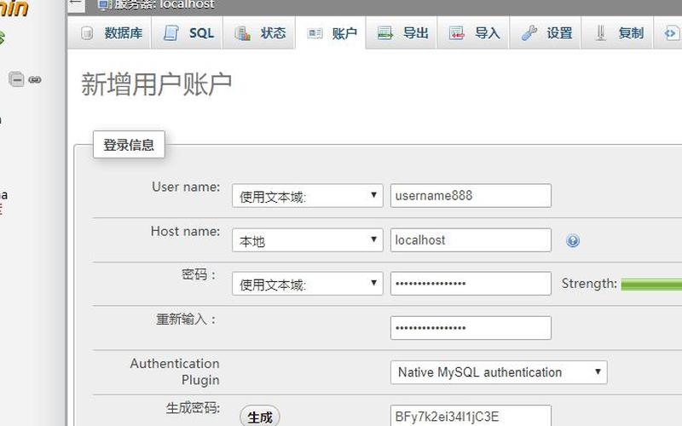Click the Authentication Plugin label
The height and width of the screenshot is (426, 682).
tap(175, 371)
